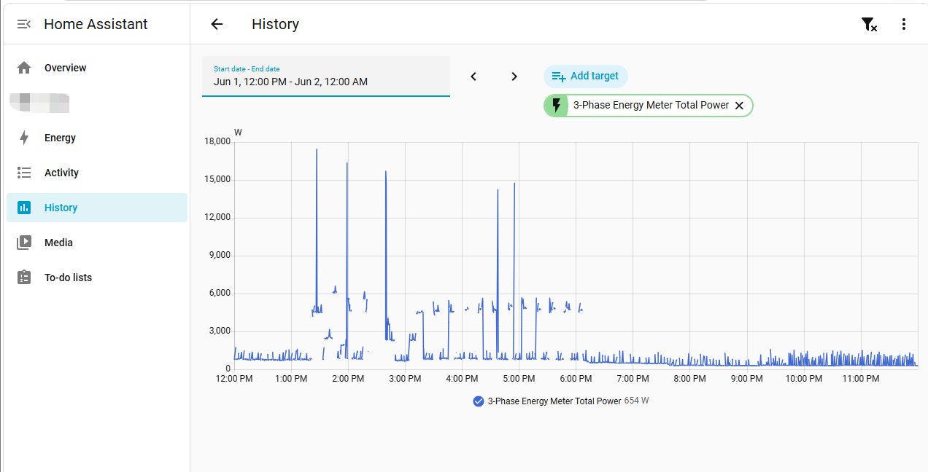Go to the previous time period

(x=473, y=76)
